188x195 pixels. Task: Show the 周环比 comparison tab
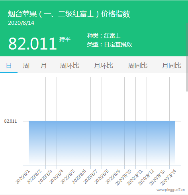[70, 66]
